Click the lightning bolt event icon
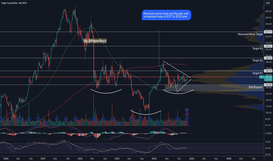Image resolution: width=273 pixels, height=161 pixels. 187,114
